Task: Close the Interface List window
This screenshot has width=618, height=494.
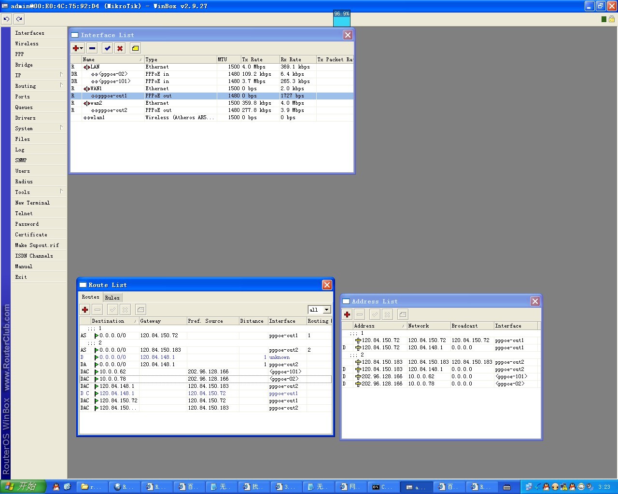Action: coord(348,35)
